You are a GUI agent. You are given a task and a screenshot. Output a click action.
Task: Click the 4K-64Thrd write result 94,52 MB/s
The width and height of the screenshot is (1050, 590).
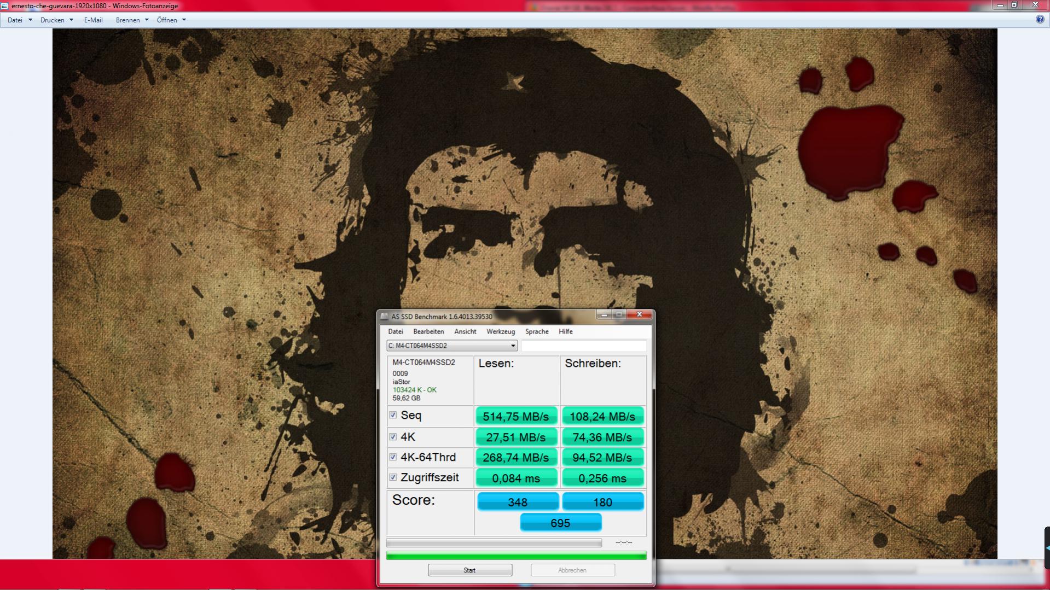602,458
